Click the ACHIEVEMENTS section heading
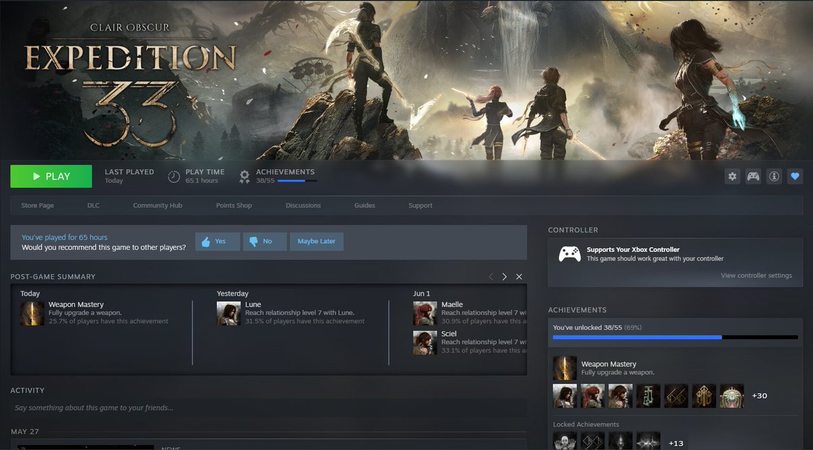 (577, 310)
